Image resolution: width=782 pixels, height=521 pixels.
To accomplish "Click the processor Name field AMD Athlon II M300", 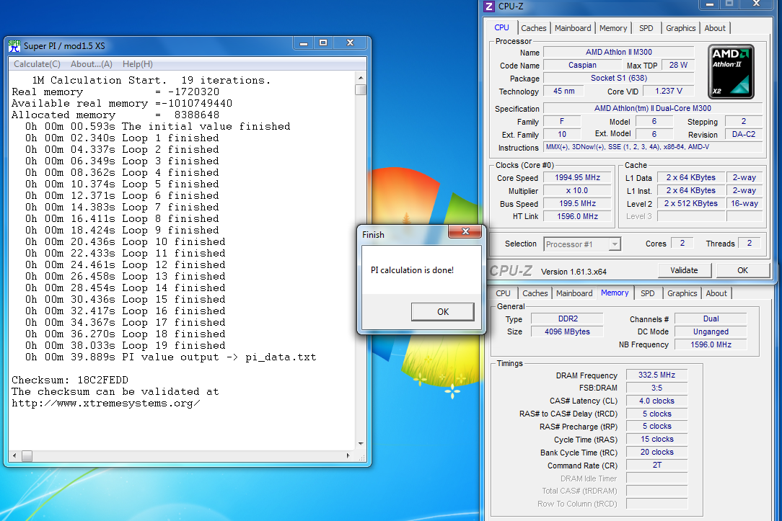I will coord(618,53).
